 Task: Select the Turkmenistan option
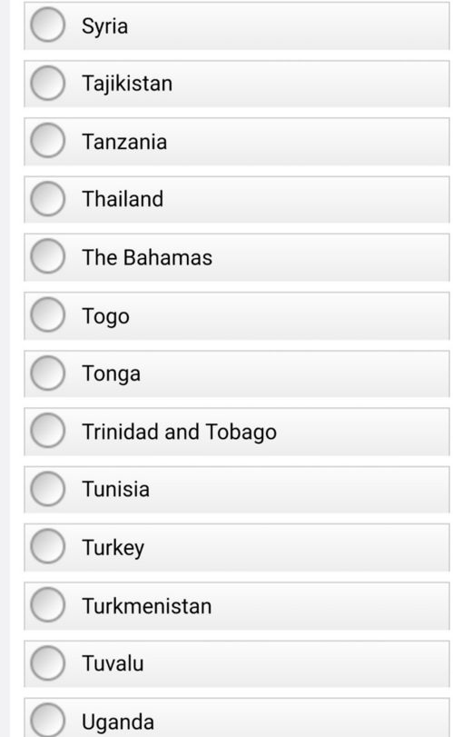coord(47,604)
